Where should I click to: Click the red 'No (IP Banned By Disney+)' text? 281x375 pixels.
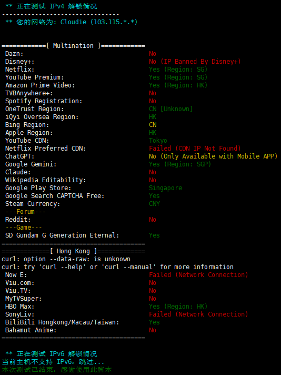pyautogui.click(x=195, y=62)
